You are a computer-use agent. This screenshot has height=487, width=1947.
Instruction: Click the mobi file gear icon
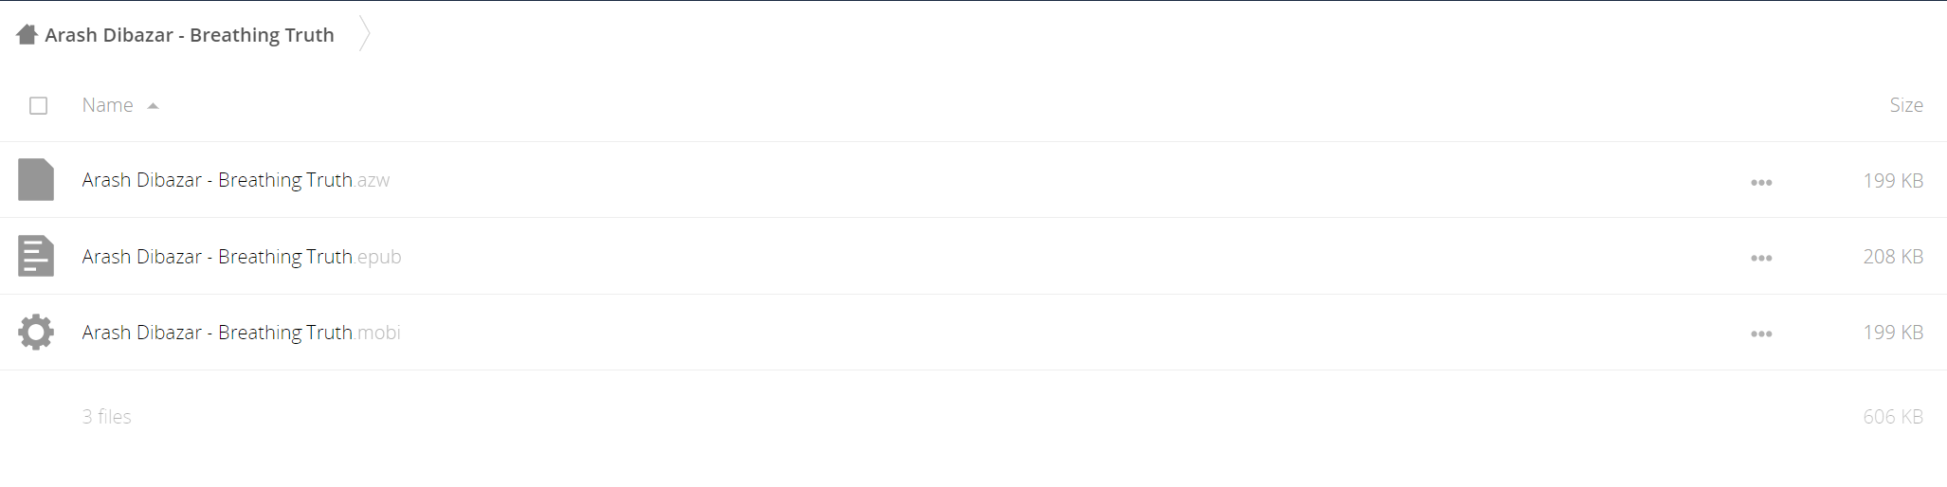tap(36, 332)
